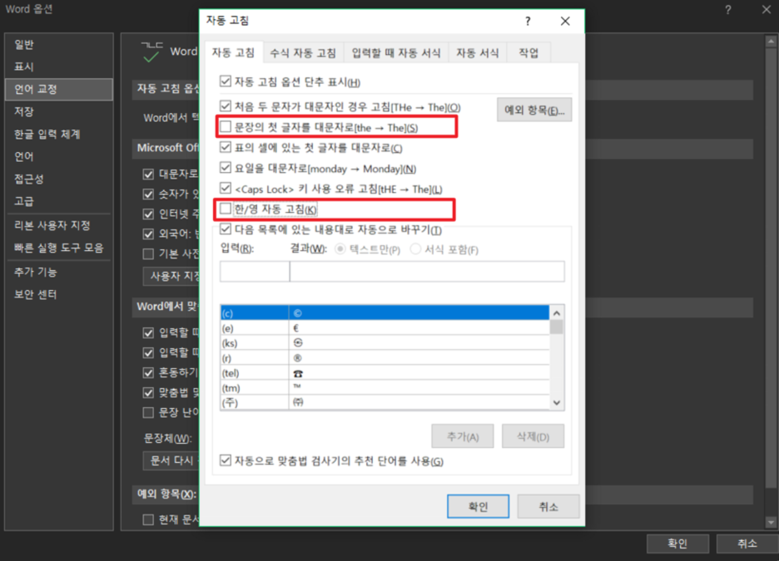Click the 결과 text field

tap(427, 272)
